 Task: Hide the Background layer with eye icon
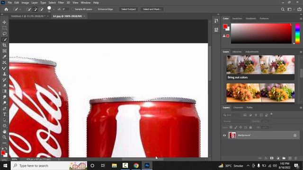[224, 136]
